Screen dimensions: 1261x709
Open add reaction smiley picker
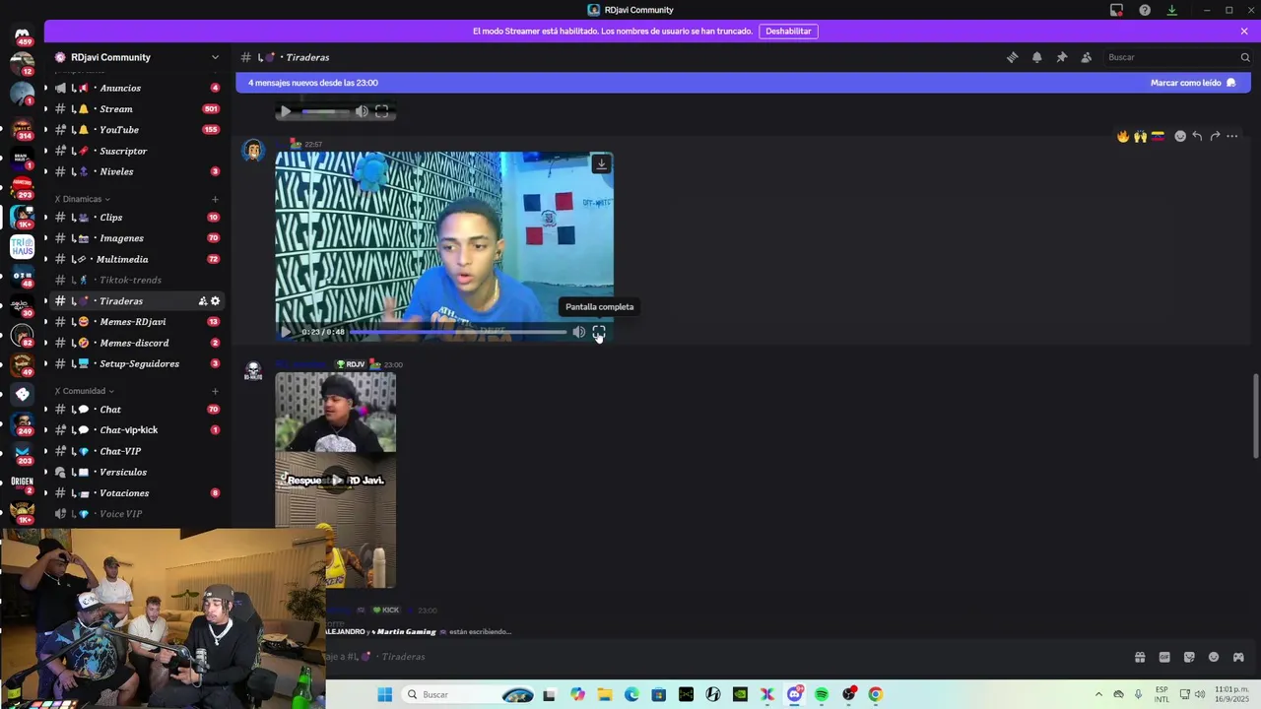point(1180,136)
